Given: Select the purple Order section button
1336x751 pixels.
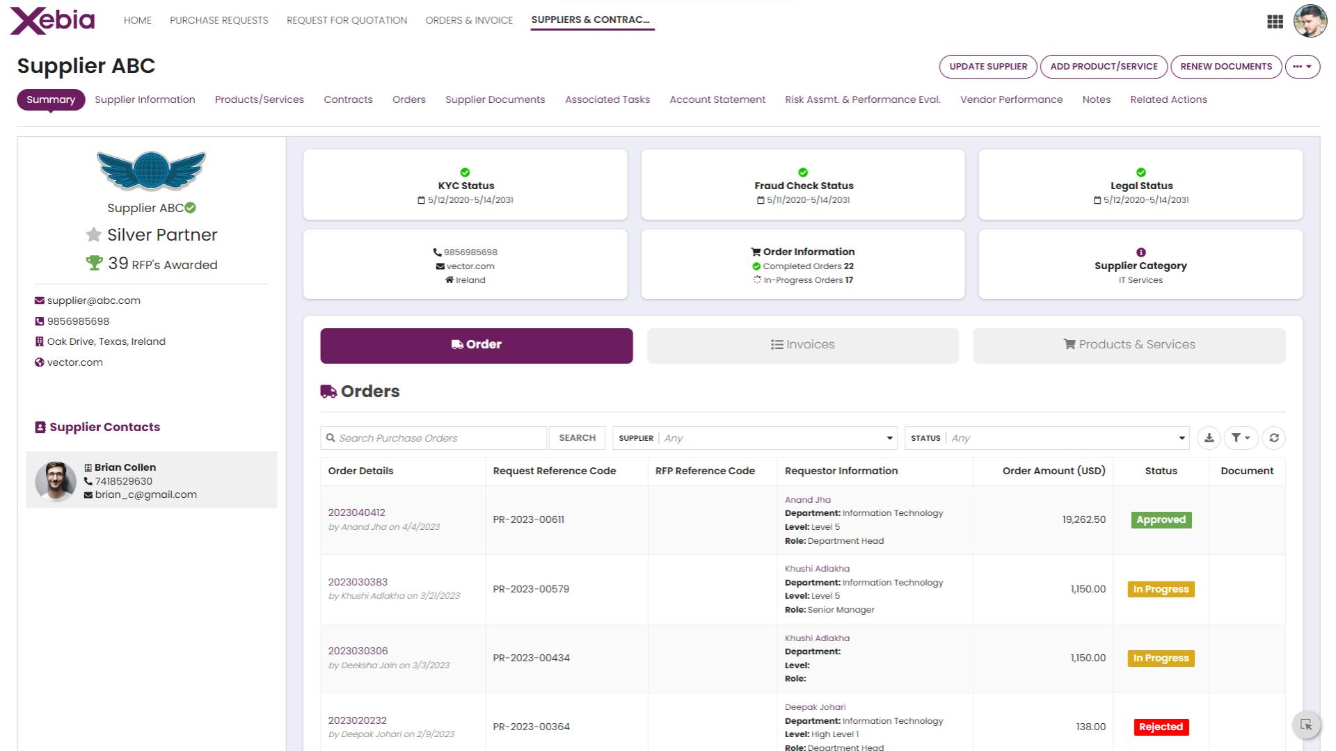Looking at the screenshot, I should 477,346.
